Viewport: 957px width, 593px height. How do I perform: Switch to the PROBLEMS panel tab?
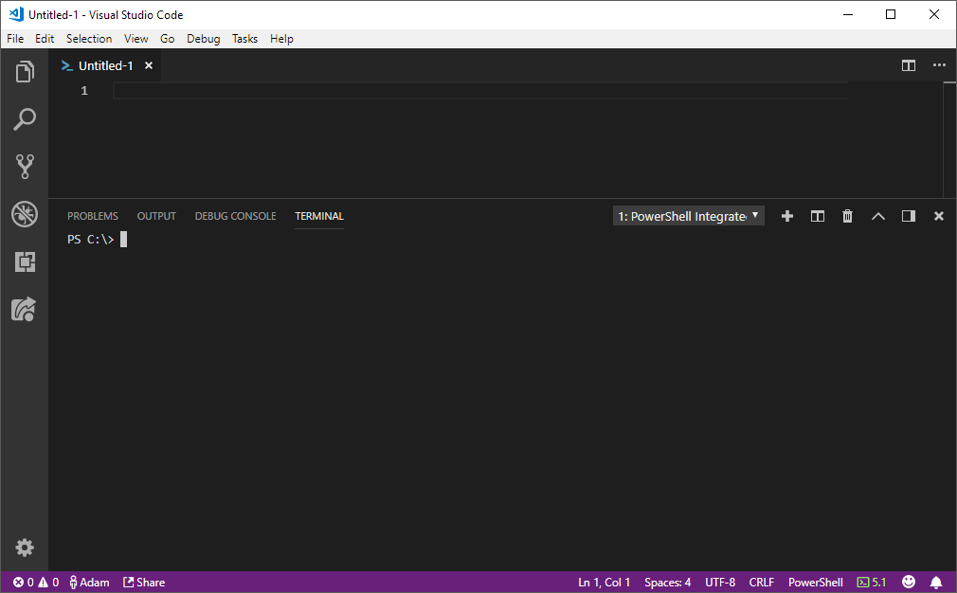point(93,216)
